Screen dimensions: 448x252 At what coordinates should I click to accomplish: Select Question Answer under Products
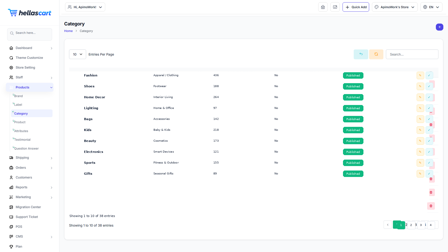point(26,149)
